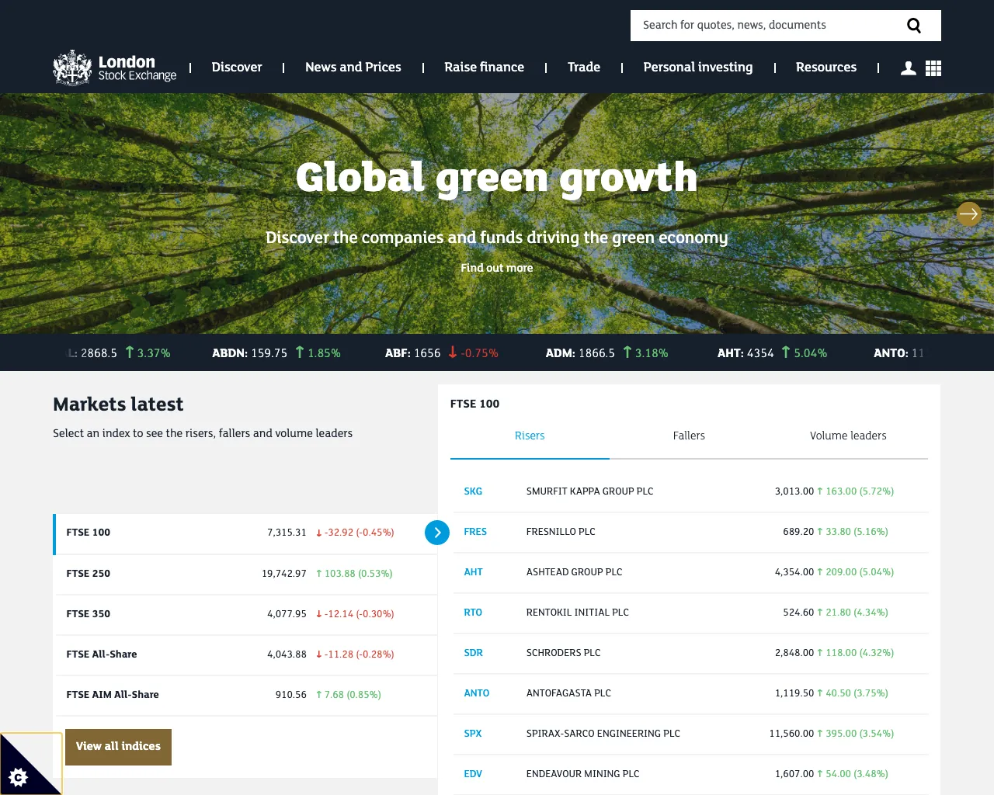Click the search magnifier icon
Viewport: 994px width, 795px height.
click(x=914, y=25)
